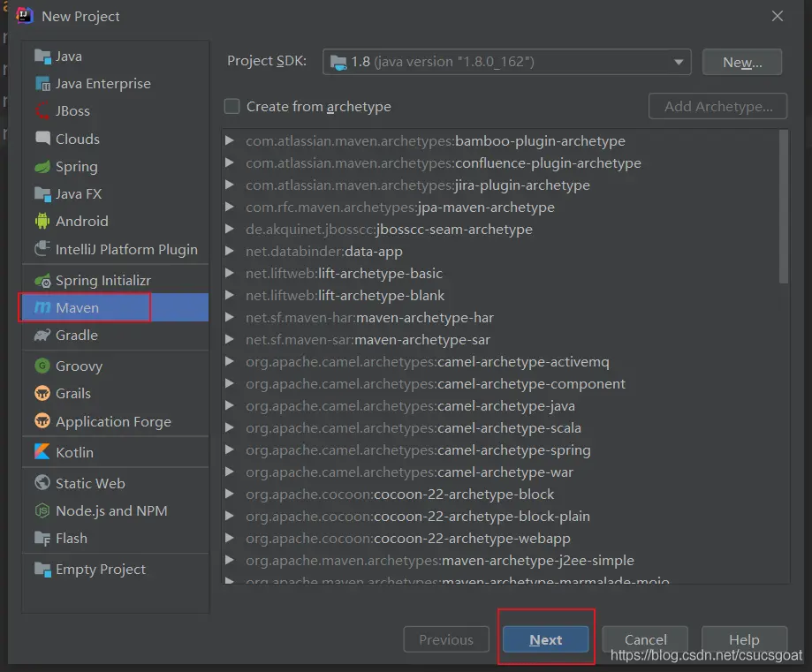Screen dimensions: 812x672
Task: Select Node.js and NPM project type
Action: [x=116, y=510]
